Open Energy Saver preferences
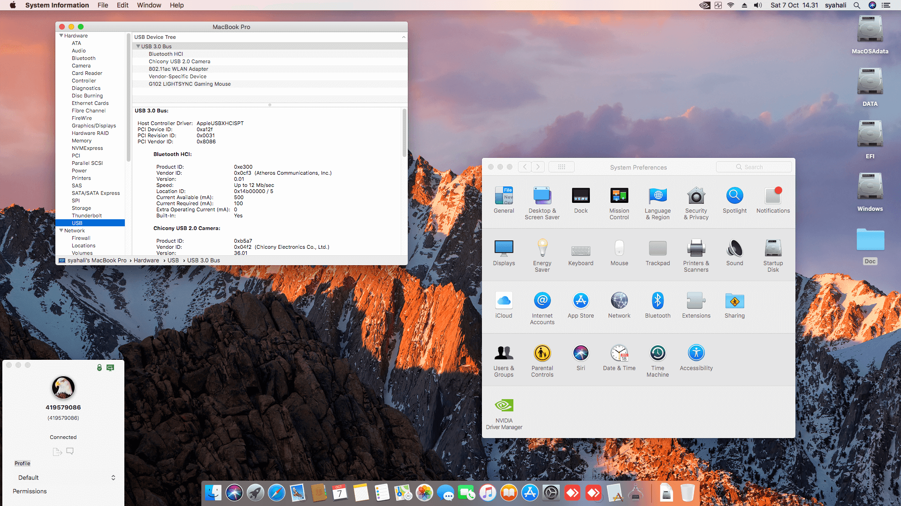Screen dimensions: 901x506 point(542,249)
